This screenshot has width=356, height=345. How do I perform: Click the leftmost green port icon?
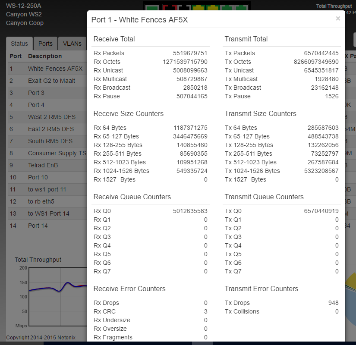coord(152,7)
